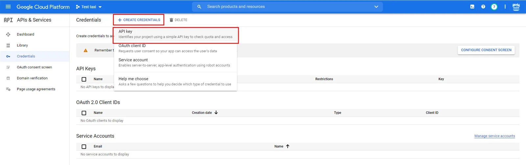Click 'No OAuth clients to display' text
This screenshot has height=165, width=526.
(102, 121)
